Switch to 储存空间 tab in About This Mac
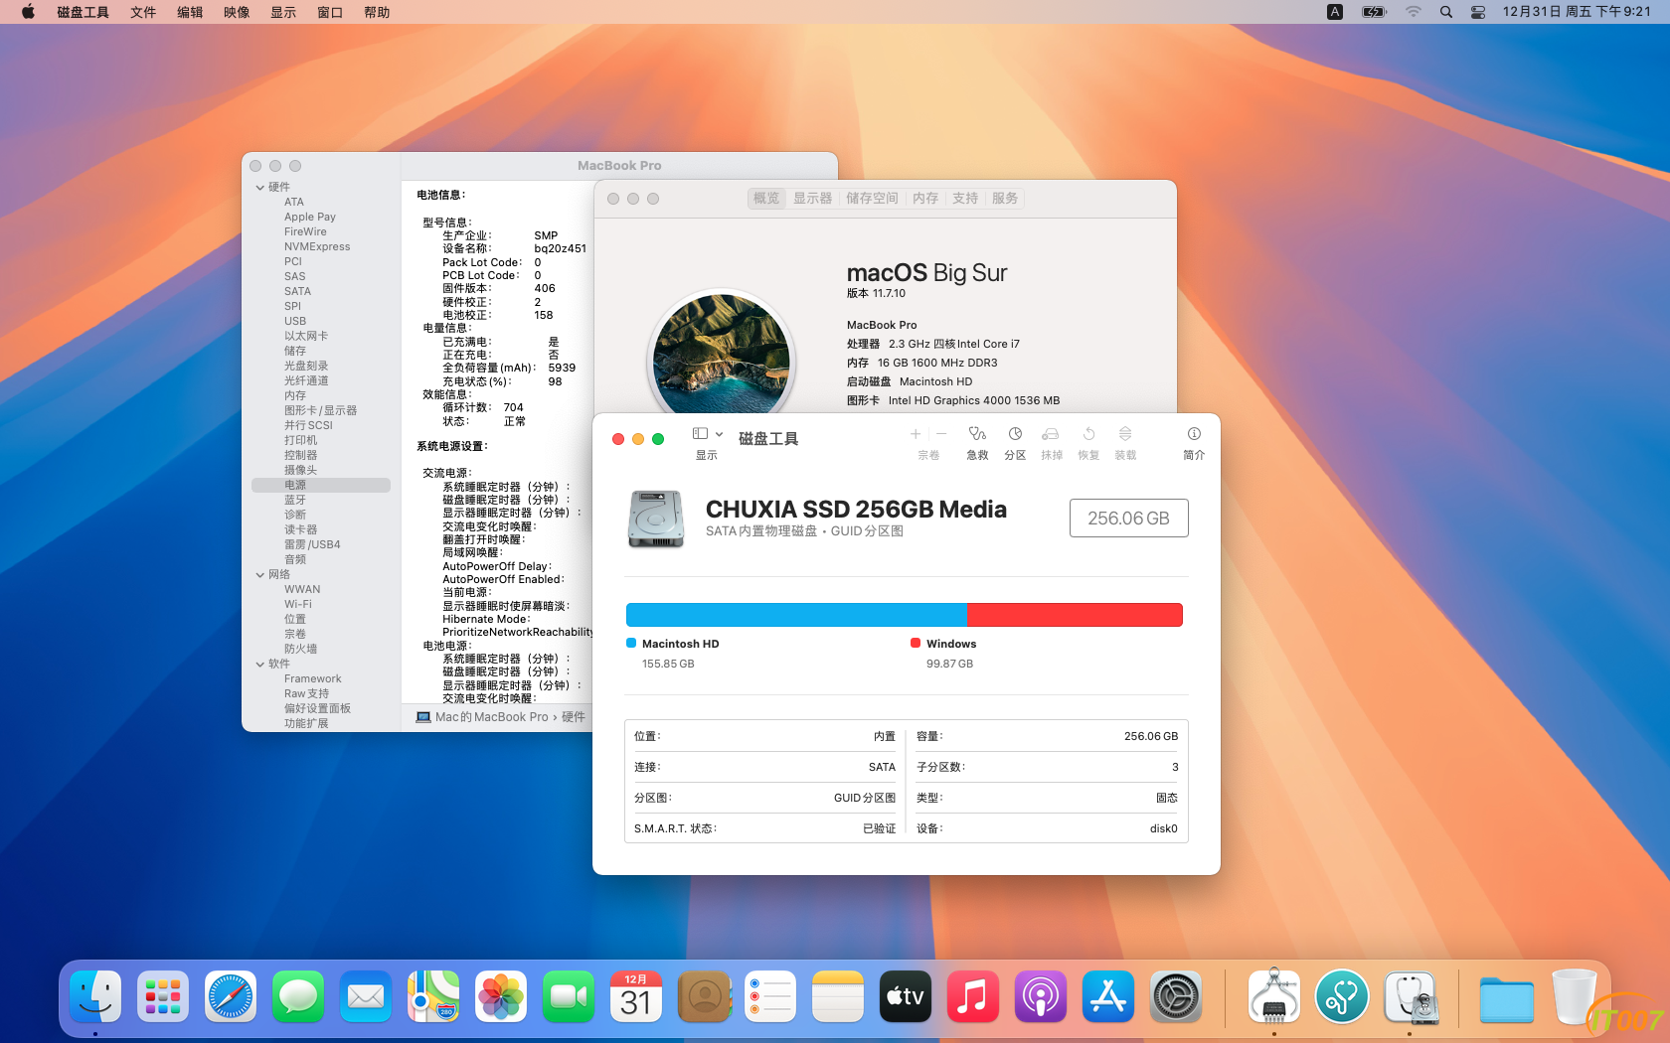 click(872, 199)
